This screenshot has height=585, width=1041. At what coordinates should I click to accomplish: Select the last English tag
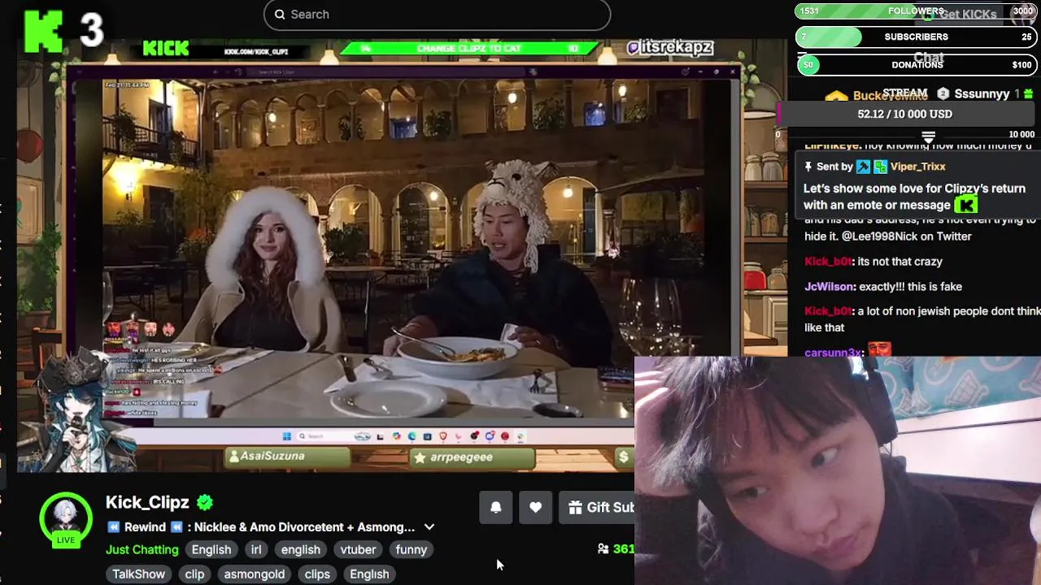pyautogui.click(x=369, y=574)
